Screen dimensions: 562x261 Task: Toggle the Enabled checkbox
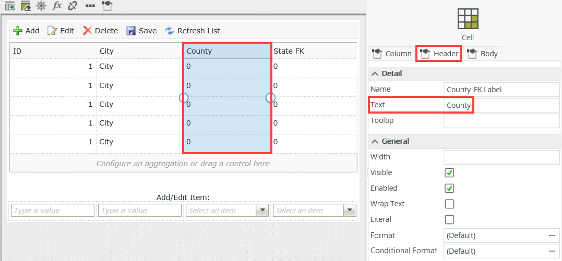pyautogui.click(x=449, y=188)
